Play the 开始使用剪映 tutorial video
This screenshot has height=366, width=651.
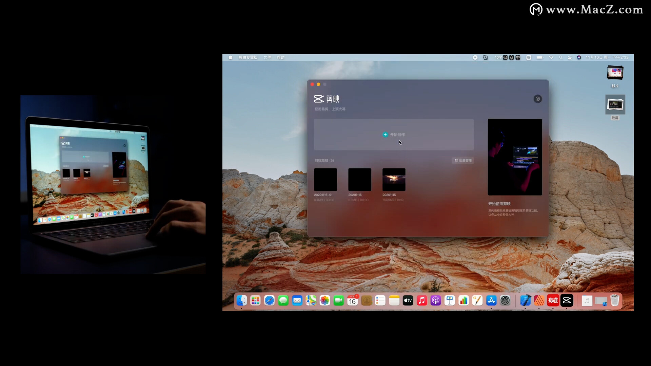[515, 157]
